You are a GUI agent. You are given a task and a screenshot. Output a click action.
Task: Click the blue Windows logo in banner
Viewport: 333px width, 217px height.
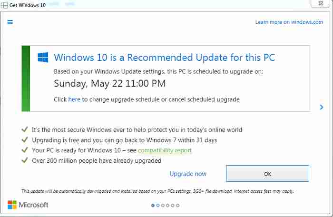(x=43, y=58)
